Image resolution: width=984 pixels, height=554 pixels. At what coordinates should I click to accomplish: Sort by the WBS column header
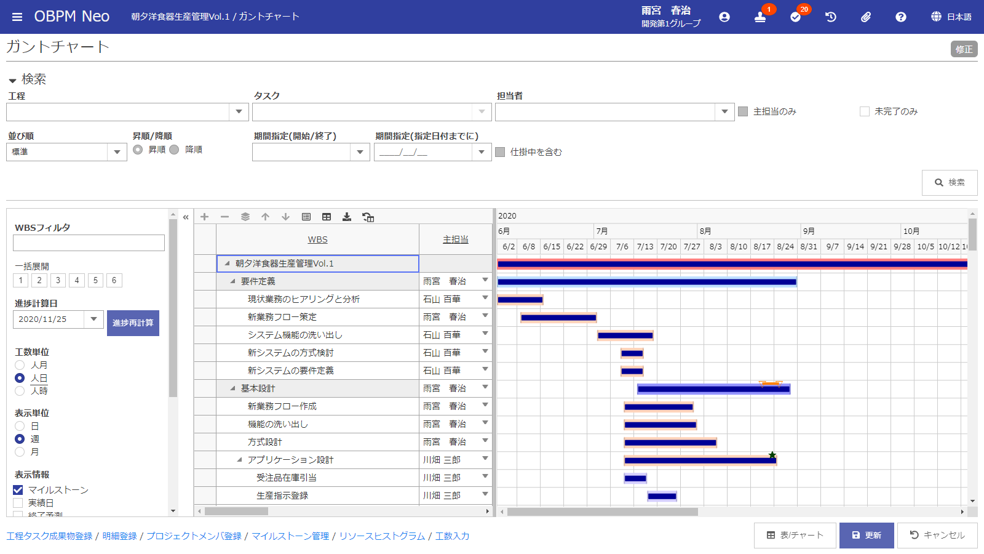317,239
